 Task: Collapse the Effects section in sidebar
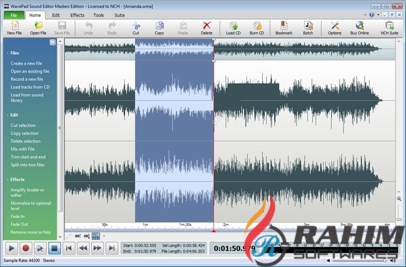coord(16,180)
